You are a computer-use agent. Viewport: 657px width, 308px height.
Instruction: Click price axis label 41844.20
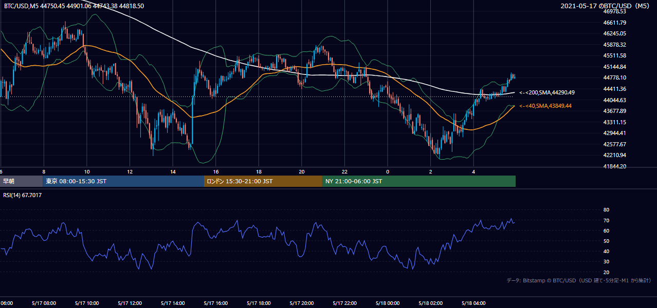(x=615, y=166)
